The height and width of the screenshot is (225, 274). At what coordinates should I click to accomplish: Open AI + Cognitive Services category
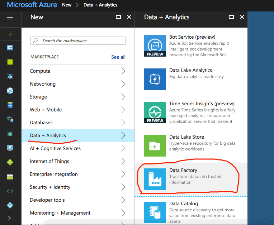[x=78, y=148]
